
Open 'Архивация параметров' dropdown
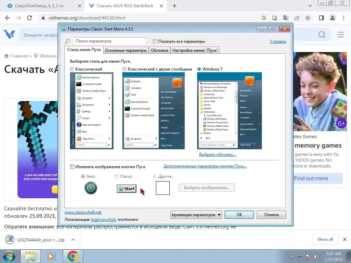tap(196, 215)
